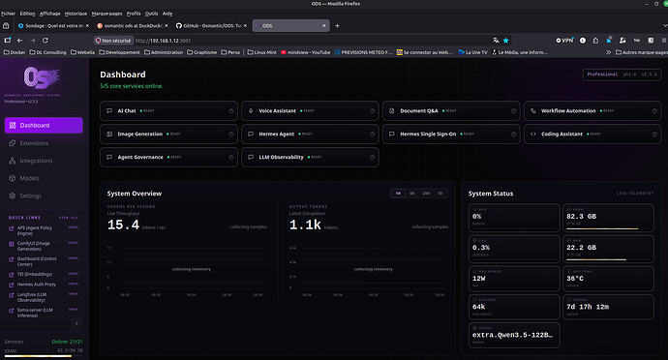The image size is (668, 360).
Task: Click the Extensions puzzle icon
Action: (13, 143)
